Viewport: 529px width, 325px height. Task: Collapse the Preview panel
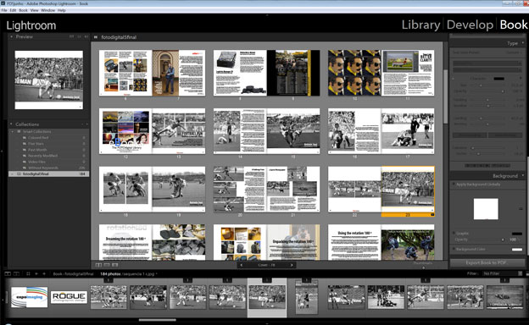pos(12,36)
